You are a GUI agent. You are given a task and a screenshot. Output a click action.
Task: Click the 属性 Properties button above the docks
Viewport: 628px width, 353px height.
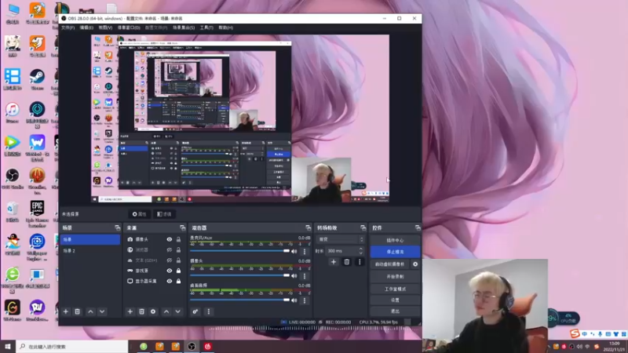tap(140, 214)
